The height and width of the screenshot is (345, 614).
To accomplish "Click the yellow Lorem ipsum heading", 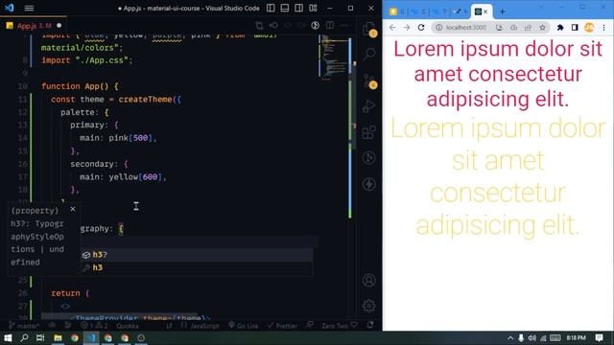I will pos(498,176).
